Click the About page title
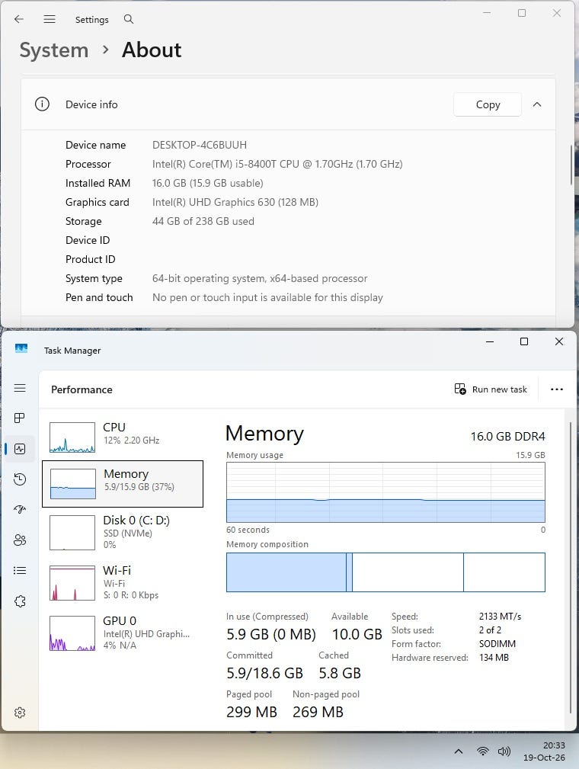The height and width of the screenshot is (769, 579). (x=152, y=50)
